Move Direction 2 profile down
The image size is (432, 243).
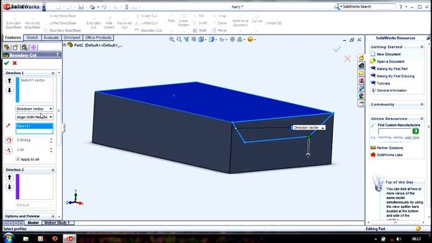[x=9, y=187]
